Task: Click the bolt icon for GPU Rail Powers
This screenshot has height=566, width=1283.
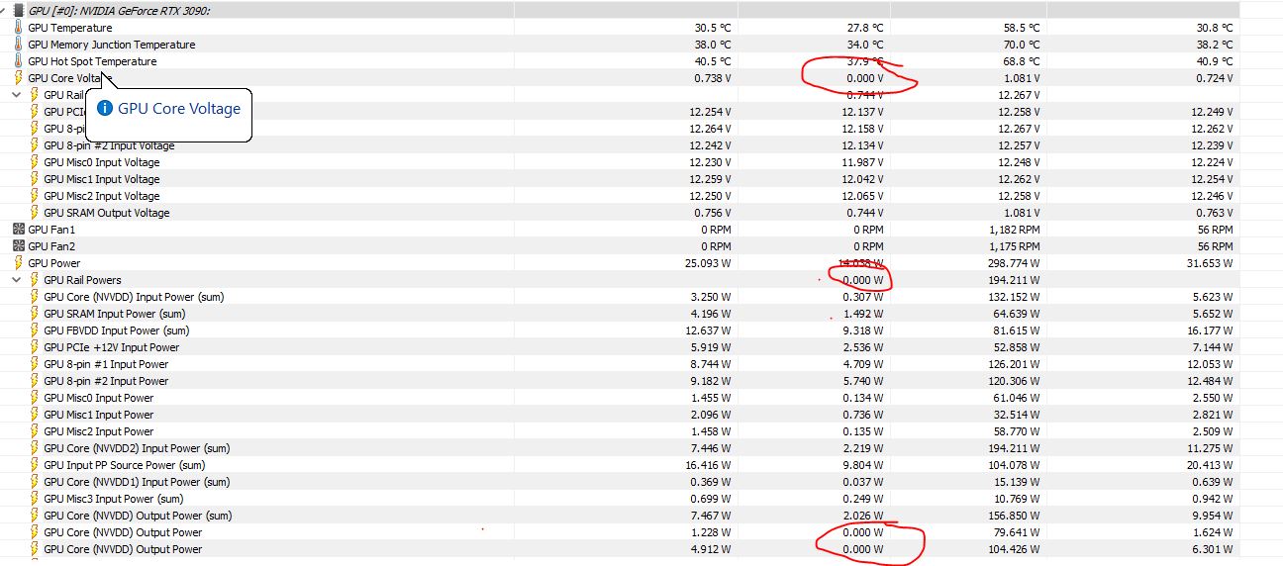Action: click(35, 280)
